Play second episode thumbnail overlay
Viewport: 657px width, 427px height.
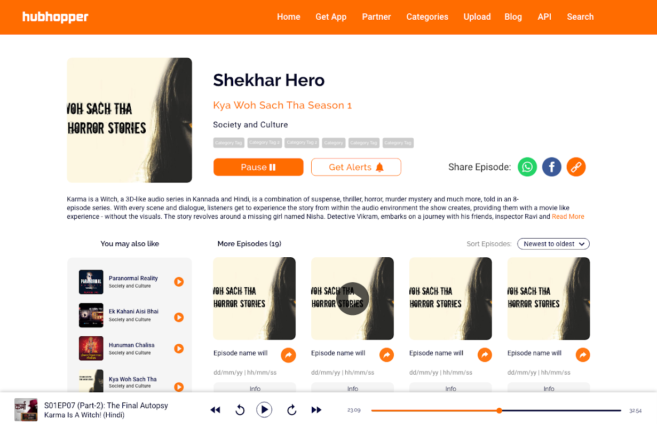coord(353,299)
